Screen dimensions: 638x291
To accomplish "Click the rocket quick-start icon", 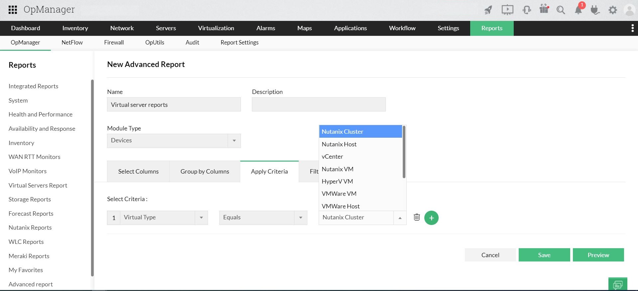I will [x=488, y=10].
